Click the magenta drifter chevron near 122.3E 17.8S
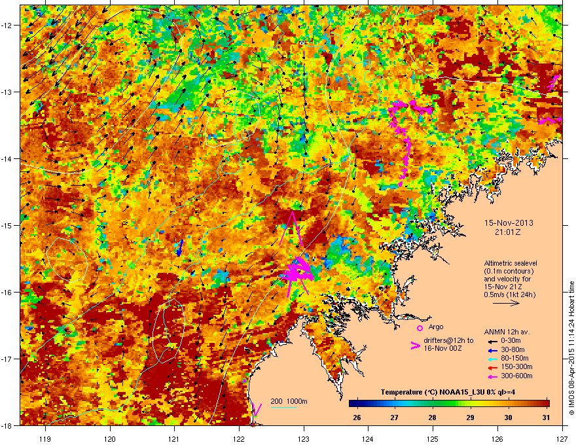Screen dimensions: 576x445 (x=257, y=410)
